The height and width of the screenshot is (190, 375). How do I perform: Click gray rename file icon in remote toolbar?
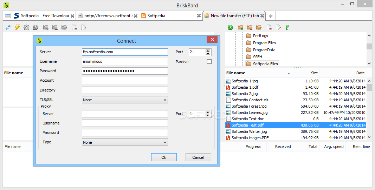point(83,27)
